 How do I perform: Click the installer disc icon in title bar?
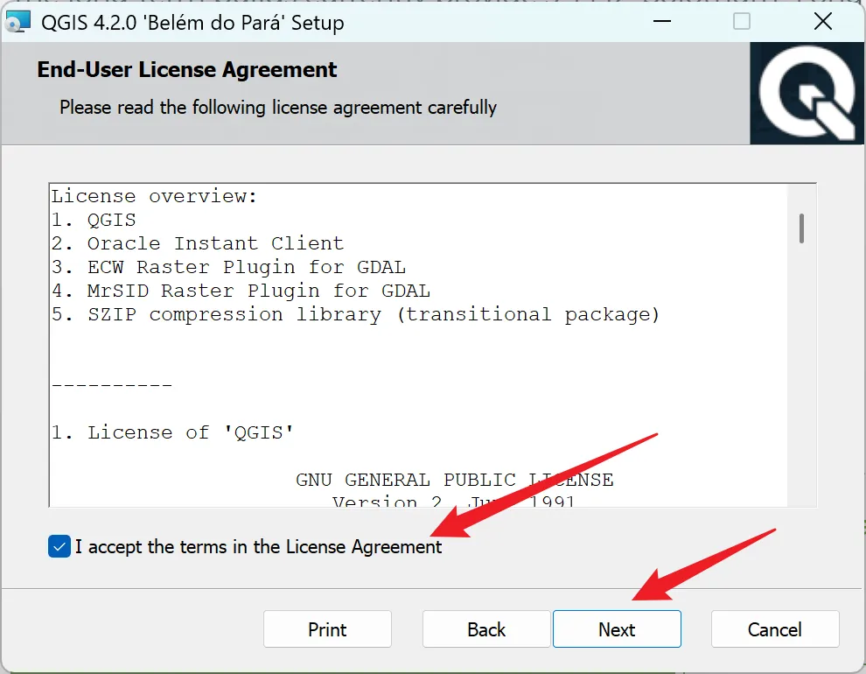(x=17, y=22)
